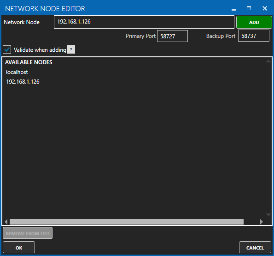This screenshot has width=274, height=256.
Task: Click the Network Node address field
Action: tap(144, 22)
